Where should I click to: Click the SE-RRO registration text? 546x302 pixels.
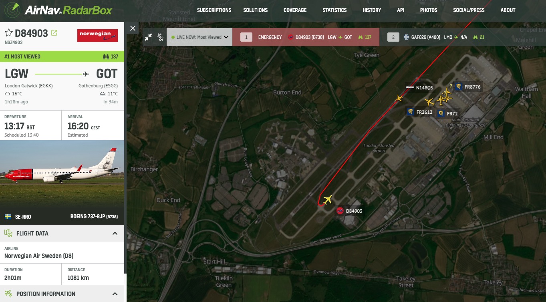[23, 217]
